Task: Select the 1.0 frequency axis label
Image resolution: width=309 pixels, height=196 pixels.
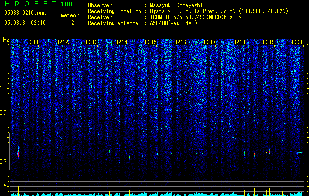Action: (4, 88)
